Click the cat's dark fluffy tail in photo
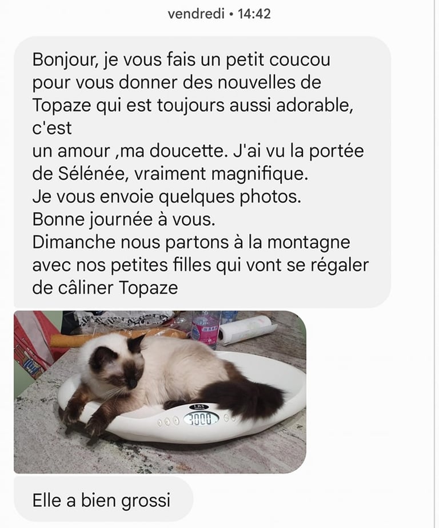Screen dimensions: 439x528 tap(244, 399)
